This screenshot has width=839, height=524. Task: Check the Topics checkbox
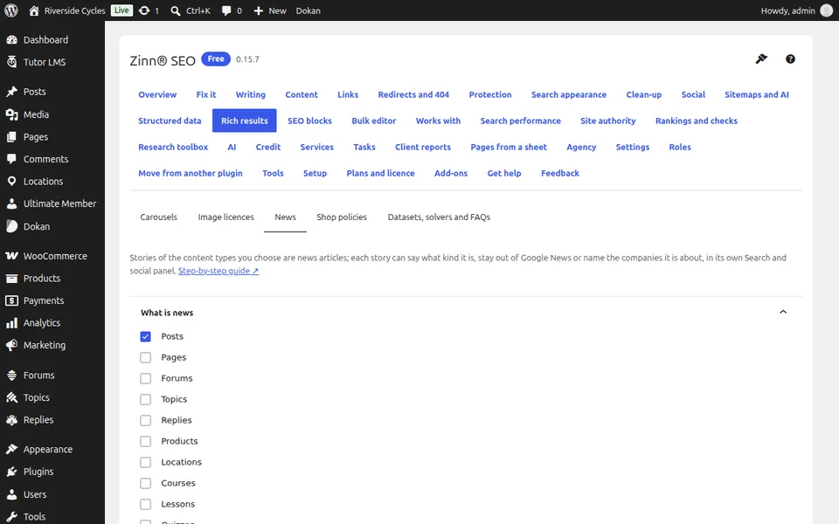(x=146, y=399)
